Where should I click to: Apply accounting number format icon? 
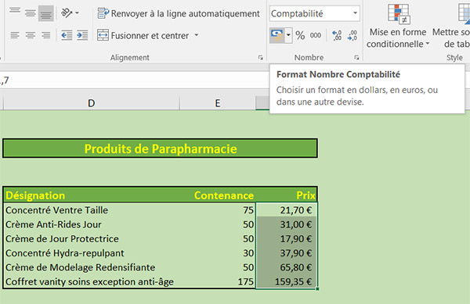coord(277,35)
